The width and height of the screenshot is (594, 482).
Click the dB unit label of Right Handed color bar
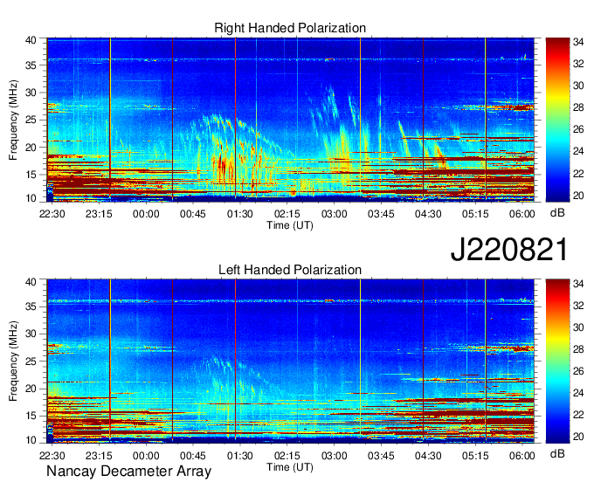pyautogui.click(x=557, y=213)
